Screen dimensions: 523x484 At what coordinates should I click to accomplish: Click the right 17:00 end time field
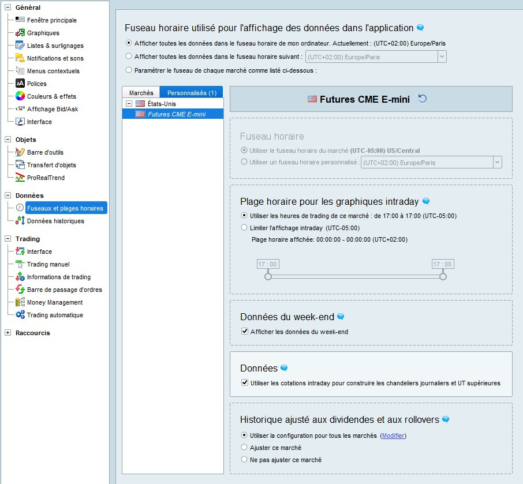coord(443,264)
